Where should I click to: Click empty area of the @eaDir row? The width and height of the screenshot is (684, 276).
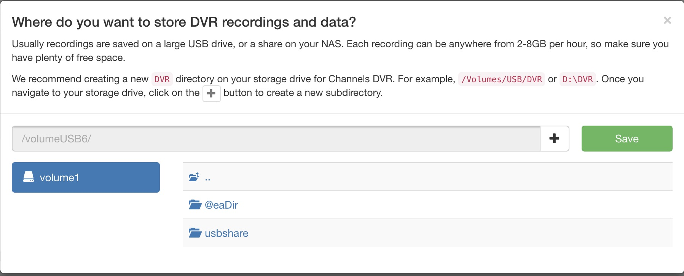(457, 205)
